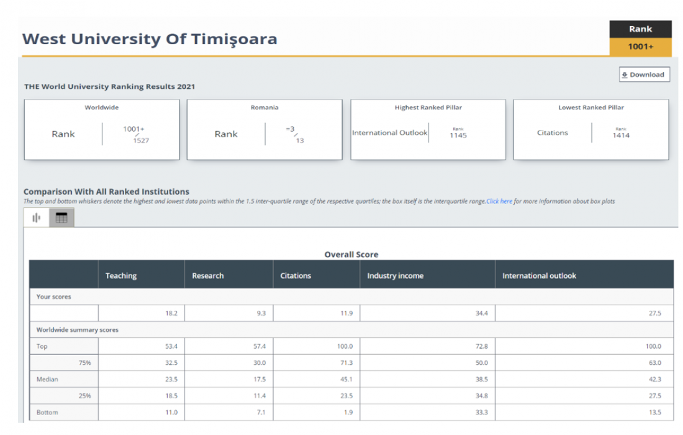
Task: Click the West University Of Timişoara title
Action: pos(150,39)
